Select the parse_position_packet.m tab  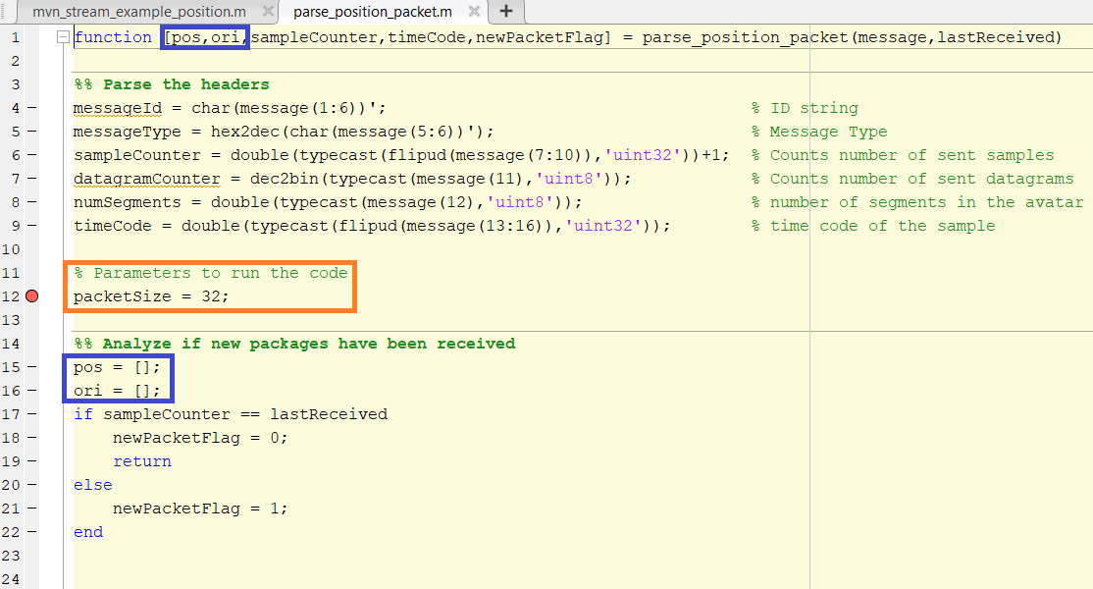pyautogui.click(x=372, y=12)
